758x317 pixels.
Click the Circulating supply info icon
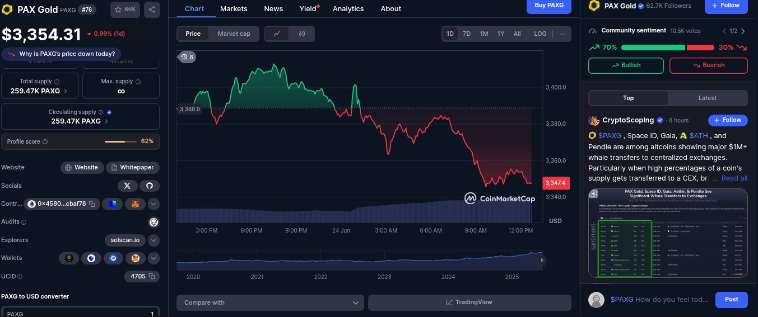click(101, 112)
